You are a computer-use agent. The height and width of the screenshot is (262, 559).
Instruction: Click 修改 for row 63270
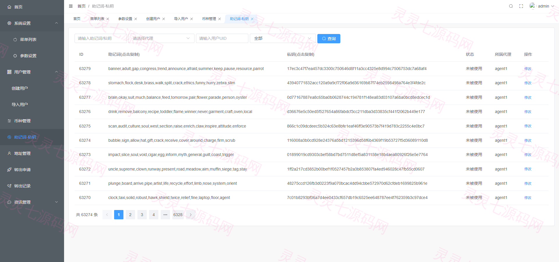[528, 198]
